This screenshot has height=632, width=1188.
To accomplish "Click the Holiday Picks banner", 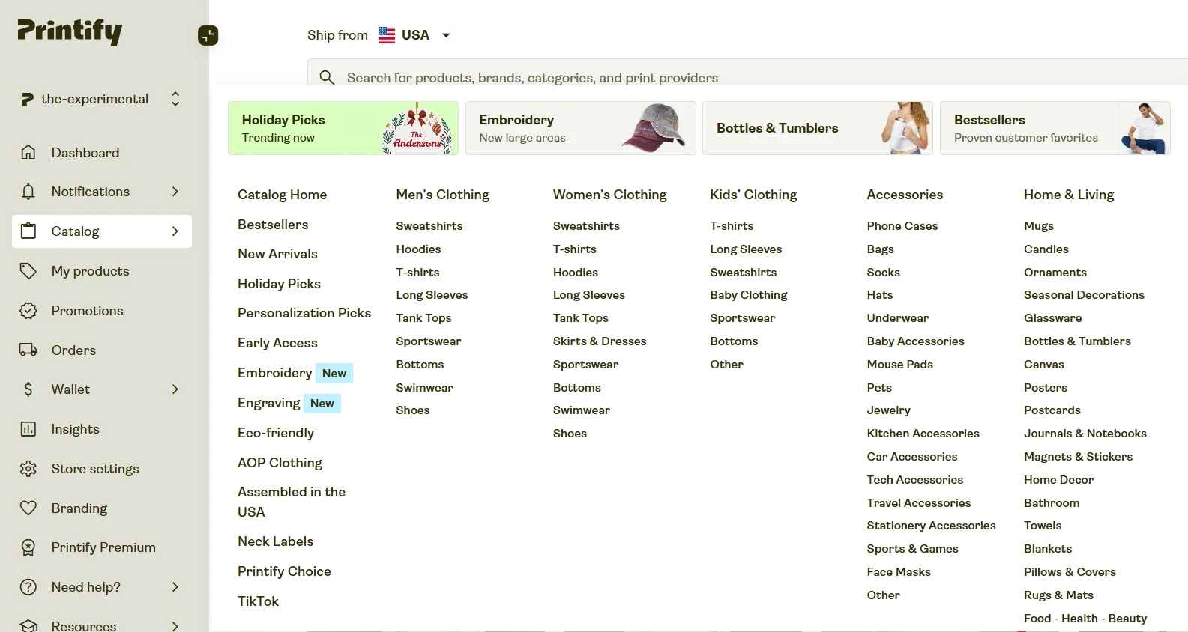I will [x=343, y=128].
